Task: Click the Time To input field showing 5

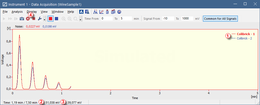Action: [x=126, y=19]
